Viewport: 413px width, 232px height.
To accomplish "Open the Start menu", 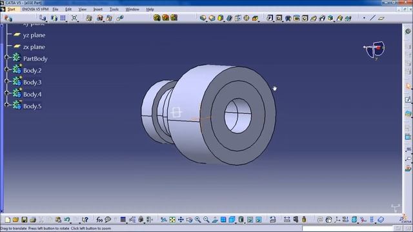I will click(11, 9).
